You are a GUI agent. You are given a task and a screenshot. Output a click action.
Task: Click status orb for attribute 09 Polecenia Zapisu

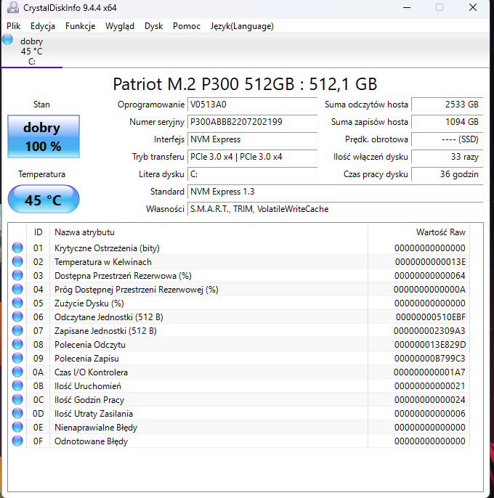point(17,359)
